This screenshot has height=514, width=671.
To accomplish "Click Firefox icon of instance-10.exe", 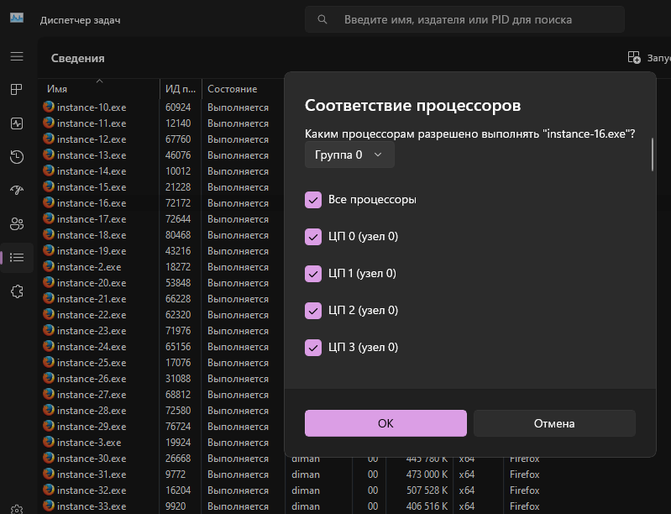I will point(49,107).
